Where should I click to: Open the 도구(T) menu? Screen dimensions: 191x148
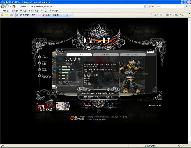click(x=44, y=11)
